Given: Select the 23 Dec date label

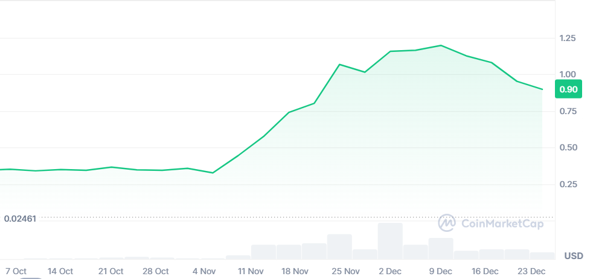Looking at the screenshot, I should click(531, 271).
